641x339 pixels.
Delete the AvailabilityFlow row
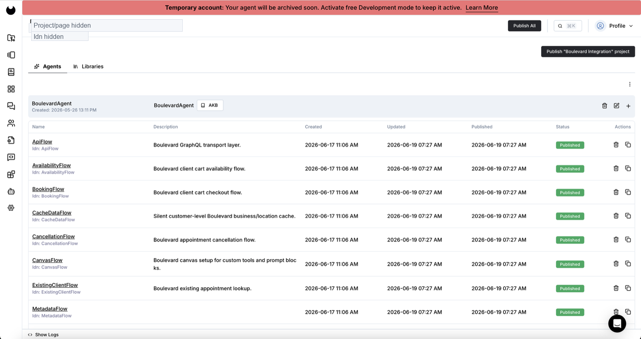(x=616, y=168)
